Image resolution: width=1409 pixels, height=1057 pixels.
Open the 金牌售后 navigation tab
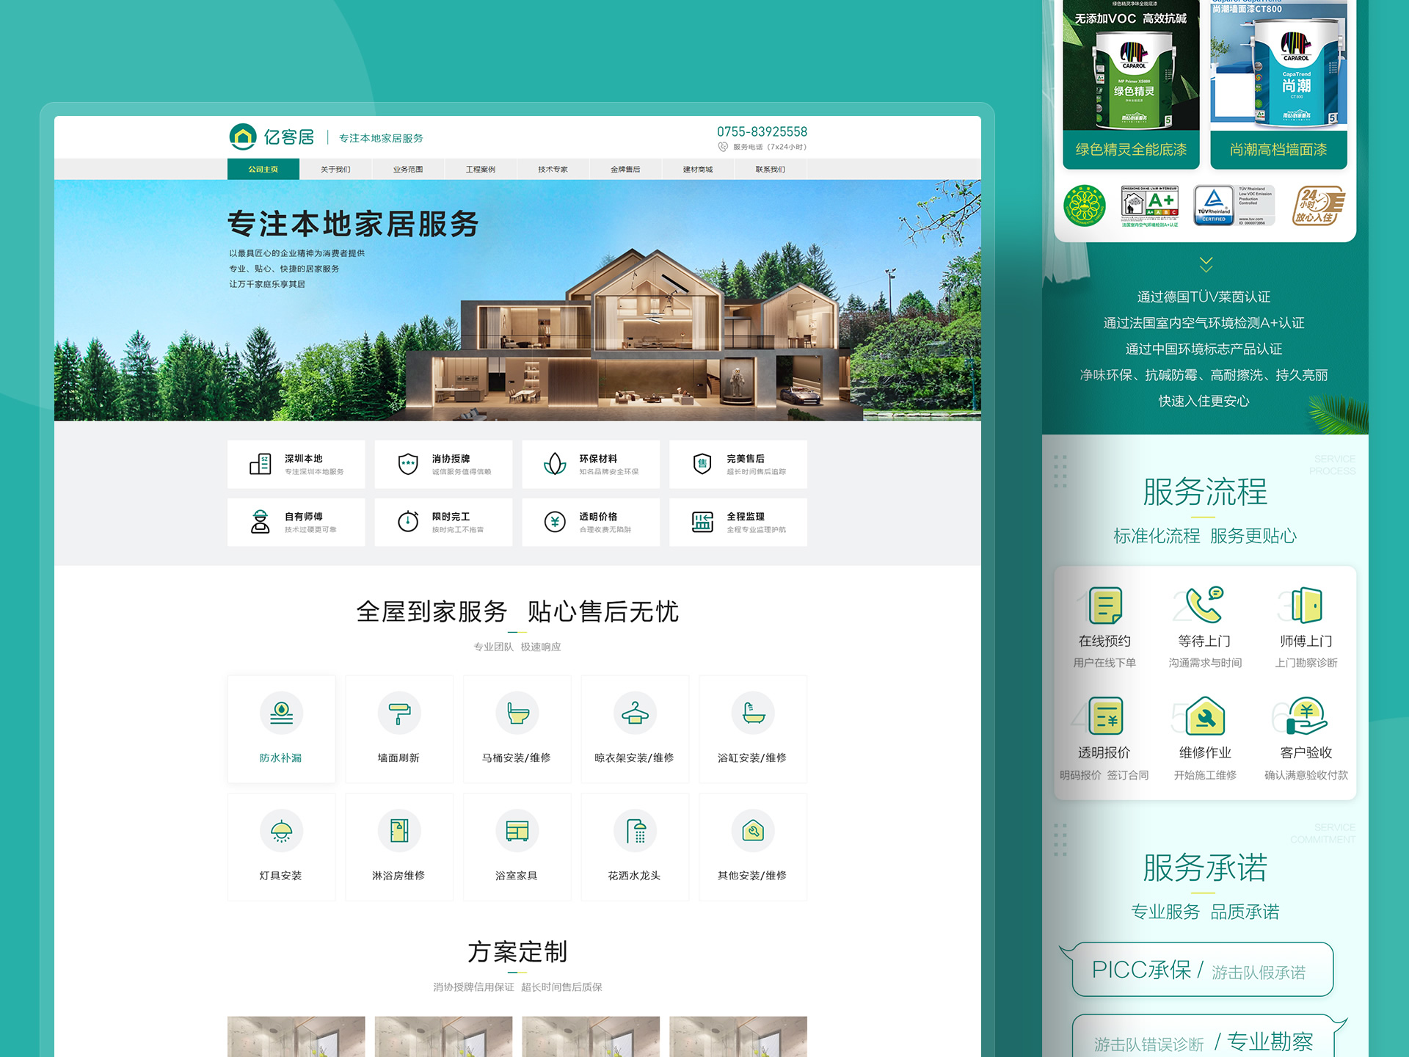click(625, 170)
